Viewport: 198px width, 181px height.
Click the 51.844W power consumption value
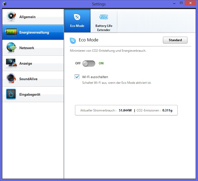[x=125, y=110]
